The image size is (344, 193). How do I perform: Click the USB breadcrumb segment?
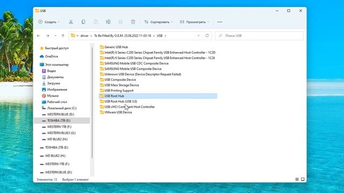tap(160, 36)
